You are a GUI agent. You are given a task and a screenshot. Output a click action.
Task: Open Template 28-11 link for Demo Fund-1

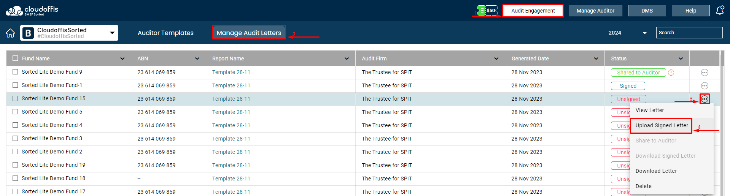(x=231, y=85)
